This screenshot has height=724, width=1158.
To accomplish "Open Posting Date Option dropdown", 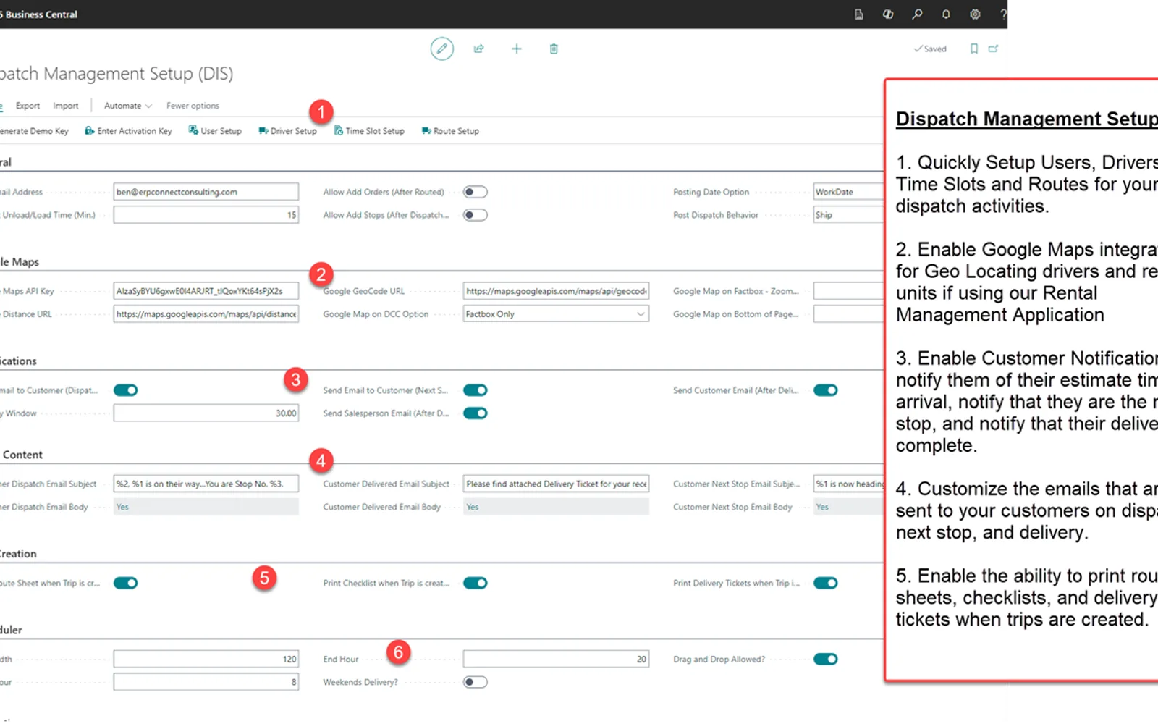I will click(848, 192).
